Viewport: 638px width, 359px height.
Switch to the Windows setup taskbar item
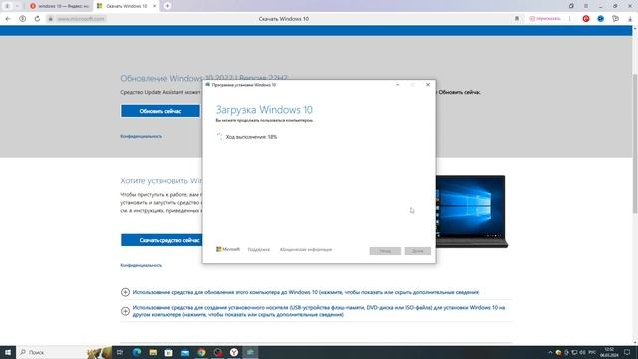point(250,352)
